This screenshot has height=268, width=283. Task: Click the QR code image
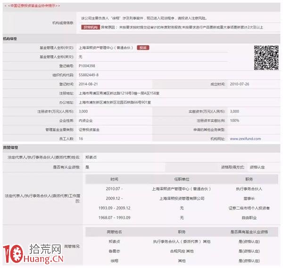coord(266,58)
